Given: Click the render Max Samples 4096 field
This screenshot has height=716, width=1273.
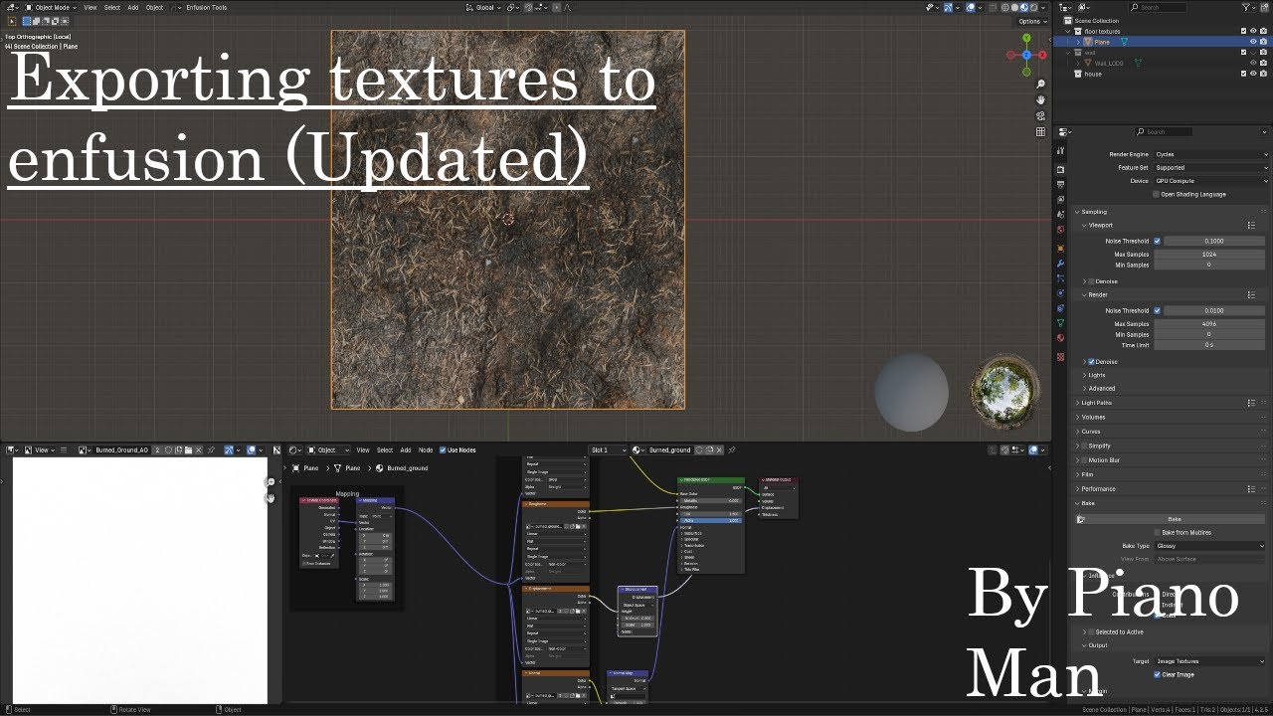Looking at the screenshot, I should coord(1209,324).
